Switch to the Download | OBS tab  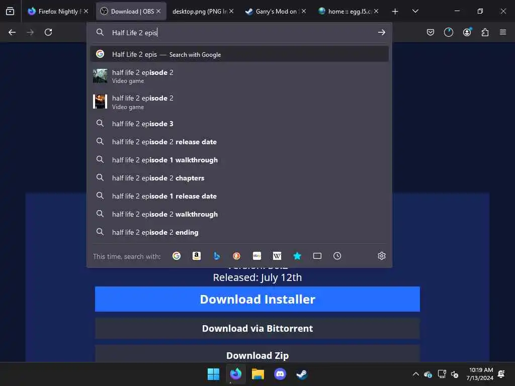pyautogui.click(x=131, y=12)
